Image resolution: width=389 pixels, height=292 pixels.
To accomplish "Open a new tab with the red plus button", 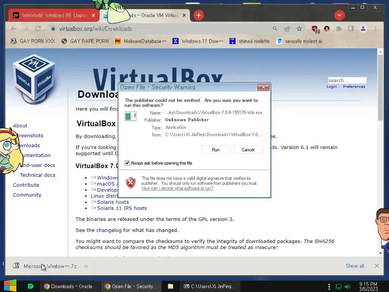I will (198, 15).
